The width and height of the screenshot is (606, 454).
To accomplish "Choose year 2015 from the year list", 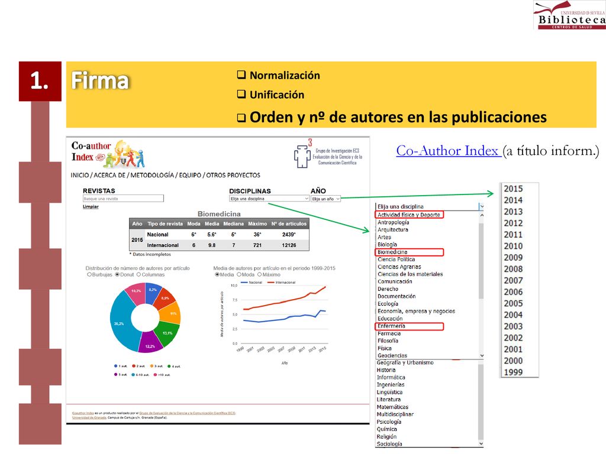I will 513,189.
